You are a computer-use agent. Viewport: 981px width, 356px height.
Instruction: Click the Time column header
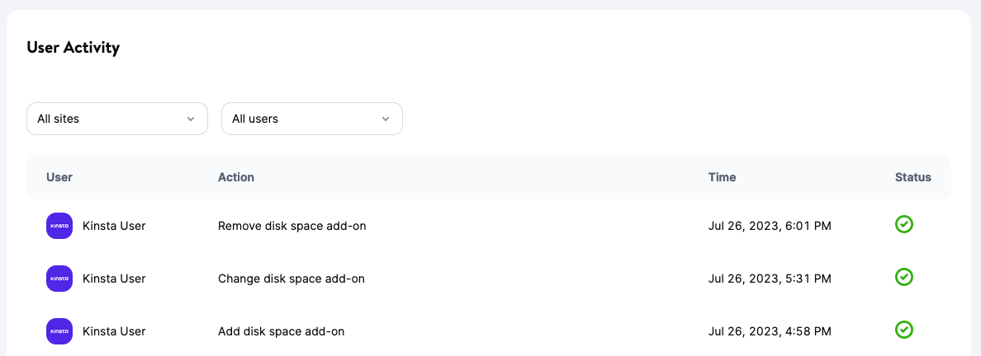tap(722, 177)
